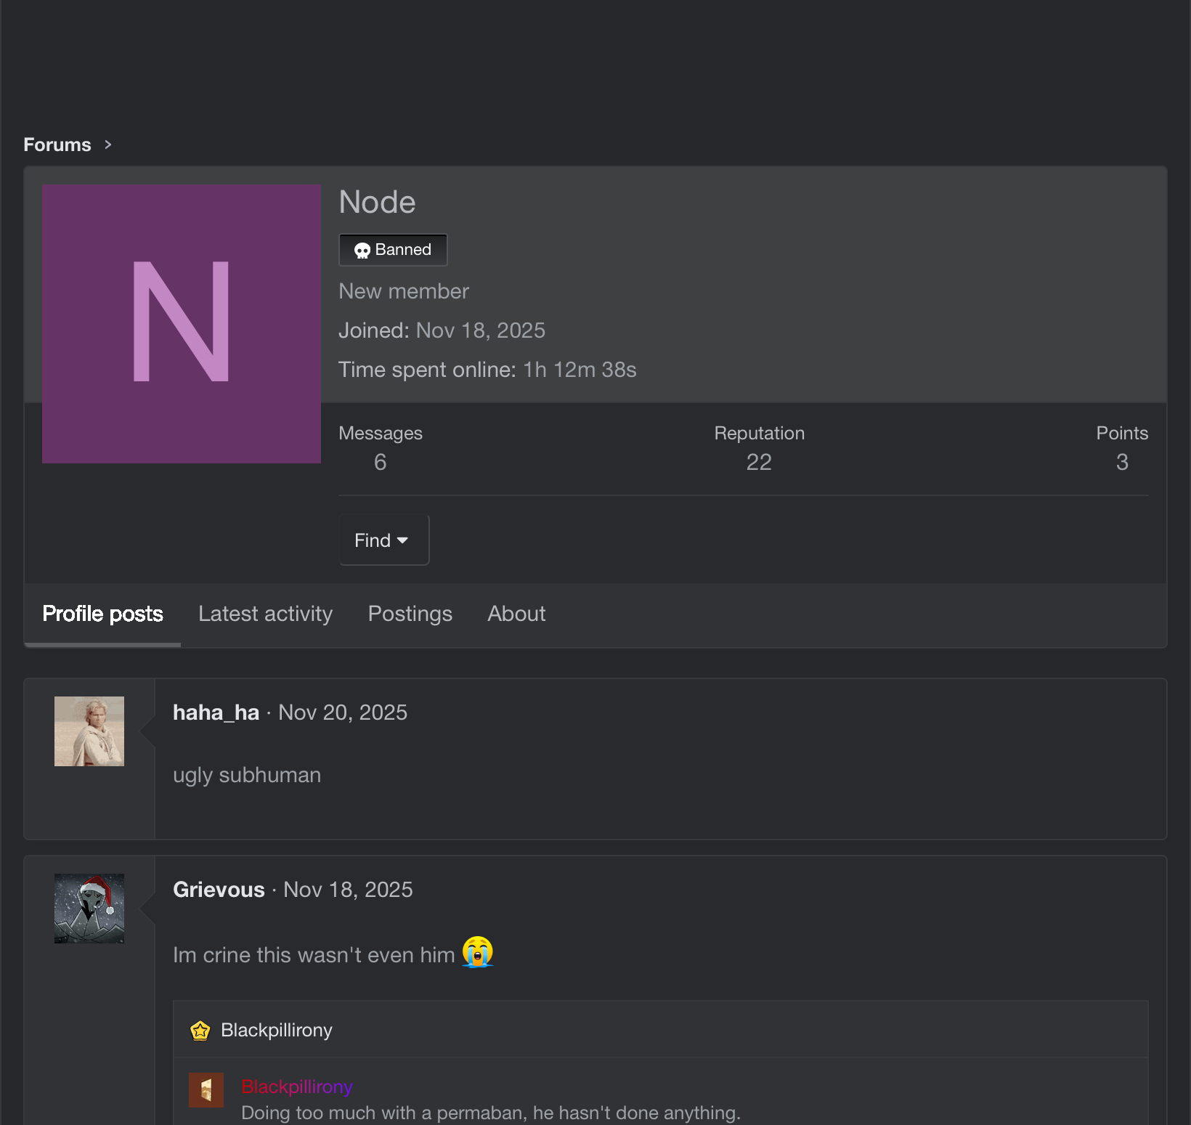Click the Messages count of 6
Screen dimensions: 1191x1125
click(x=380, y=462)
